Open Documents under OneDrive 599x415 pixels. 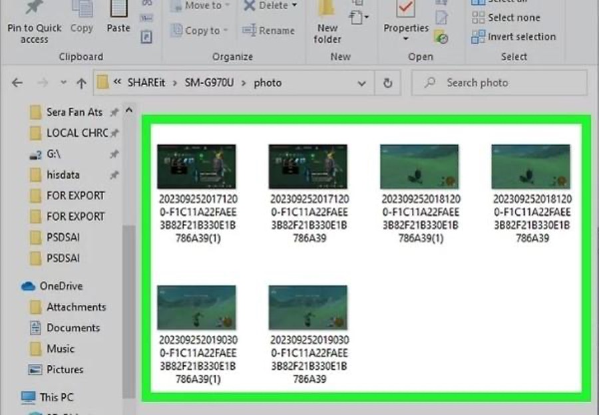tap(64, 328)
